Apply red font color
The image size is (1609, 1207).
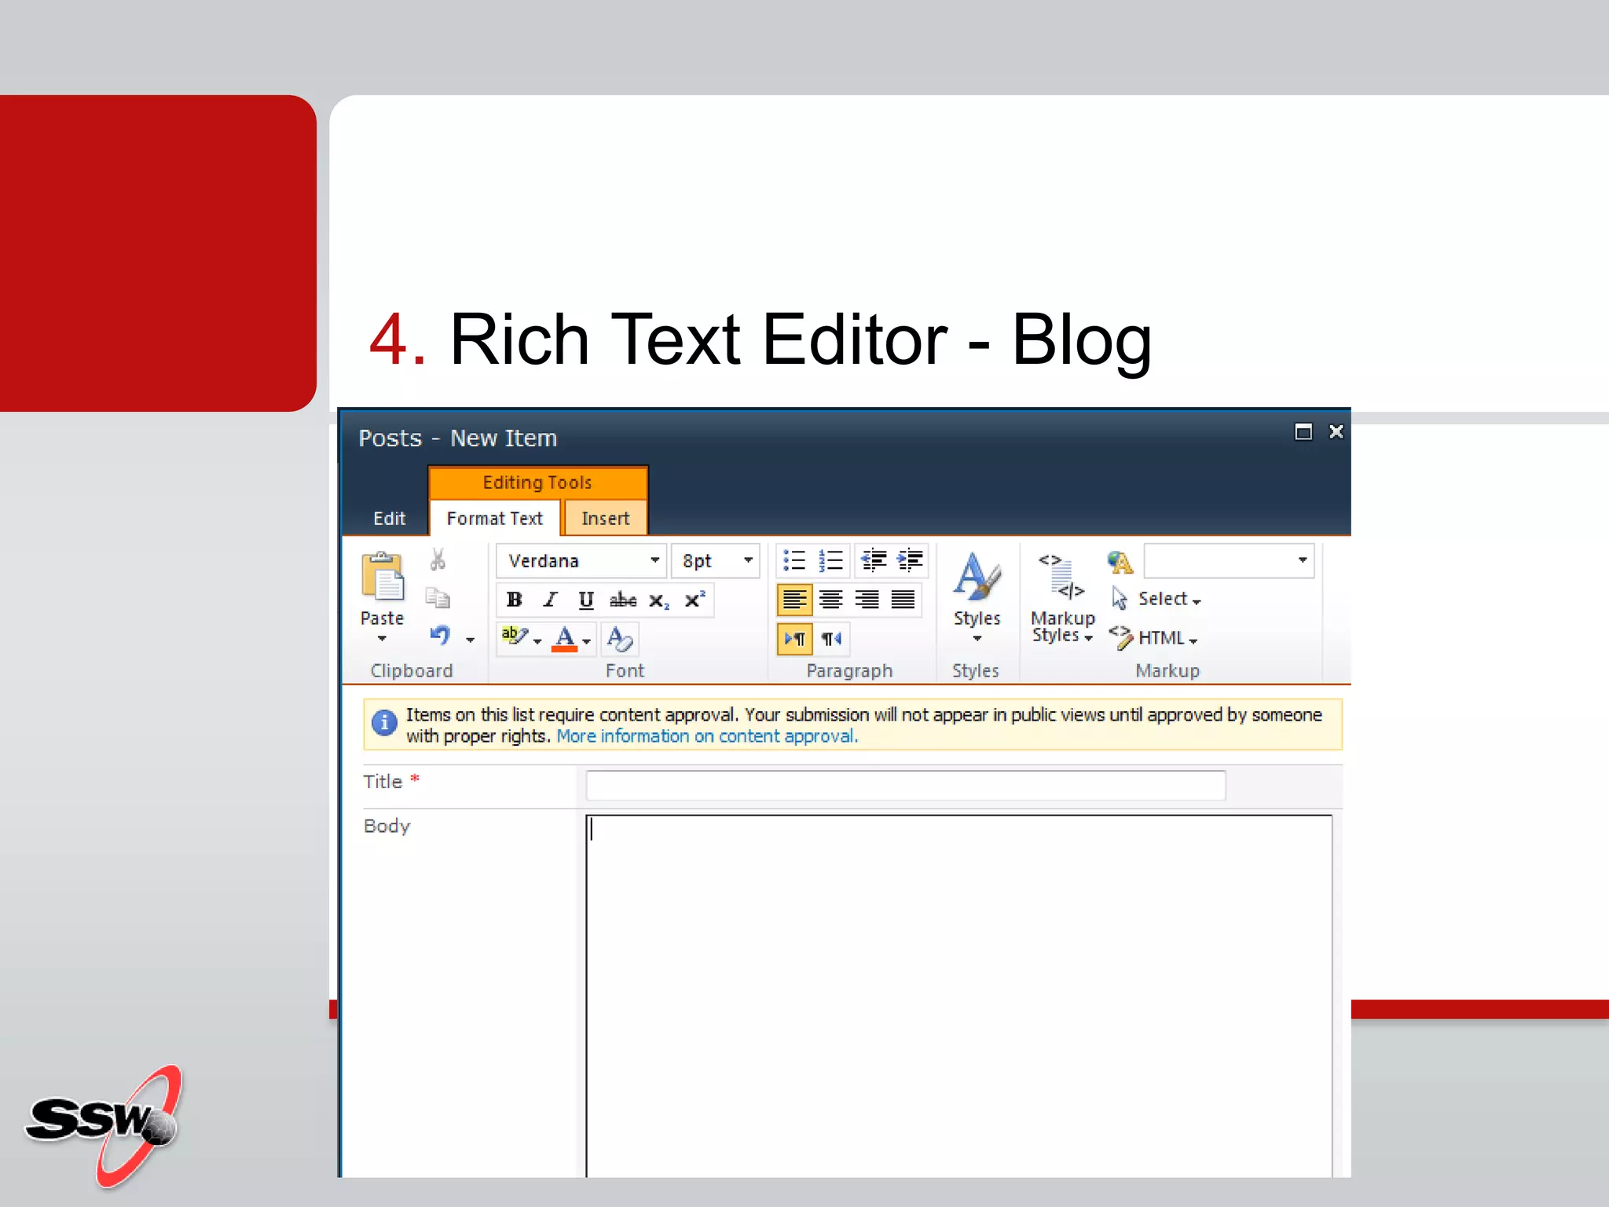[x=564, y=637]
